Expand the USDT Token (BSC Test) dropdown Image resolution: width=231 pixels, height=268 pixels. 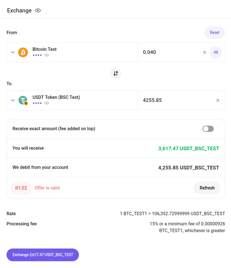(13, 100)
